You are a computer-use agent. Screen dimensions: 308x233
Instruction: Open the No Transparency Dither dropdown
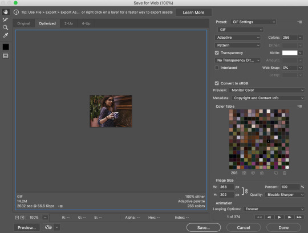click(x=238, y=60)
